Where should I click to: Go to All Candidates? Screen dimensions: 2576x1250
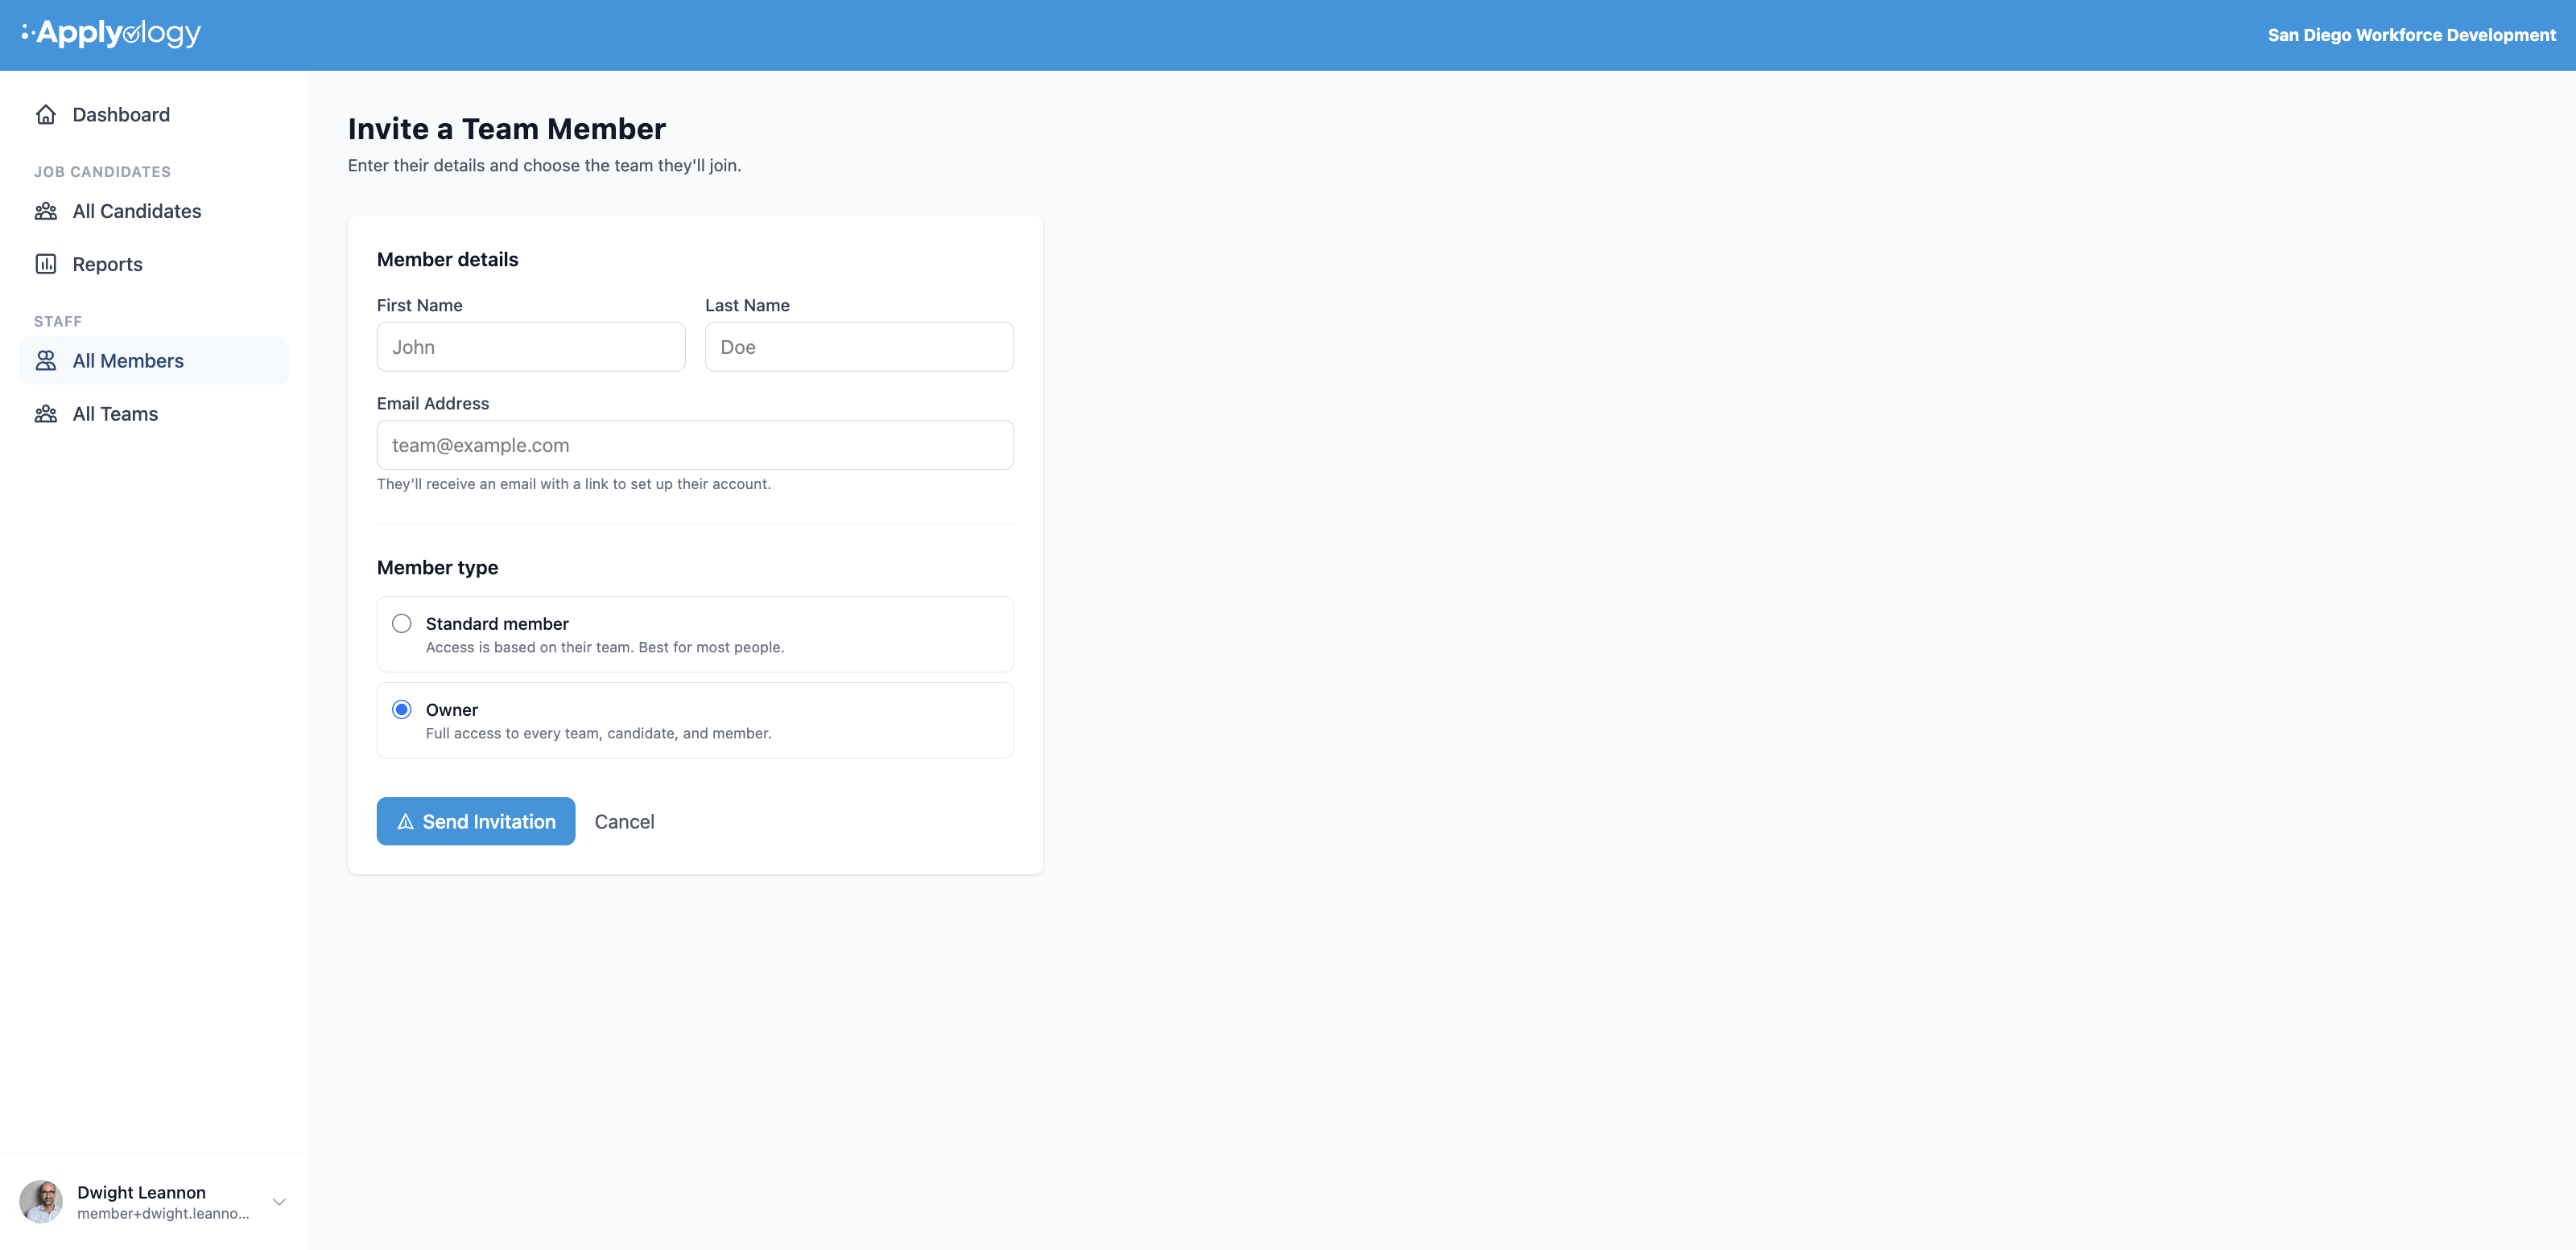pos(154,211)
